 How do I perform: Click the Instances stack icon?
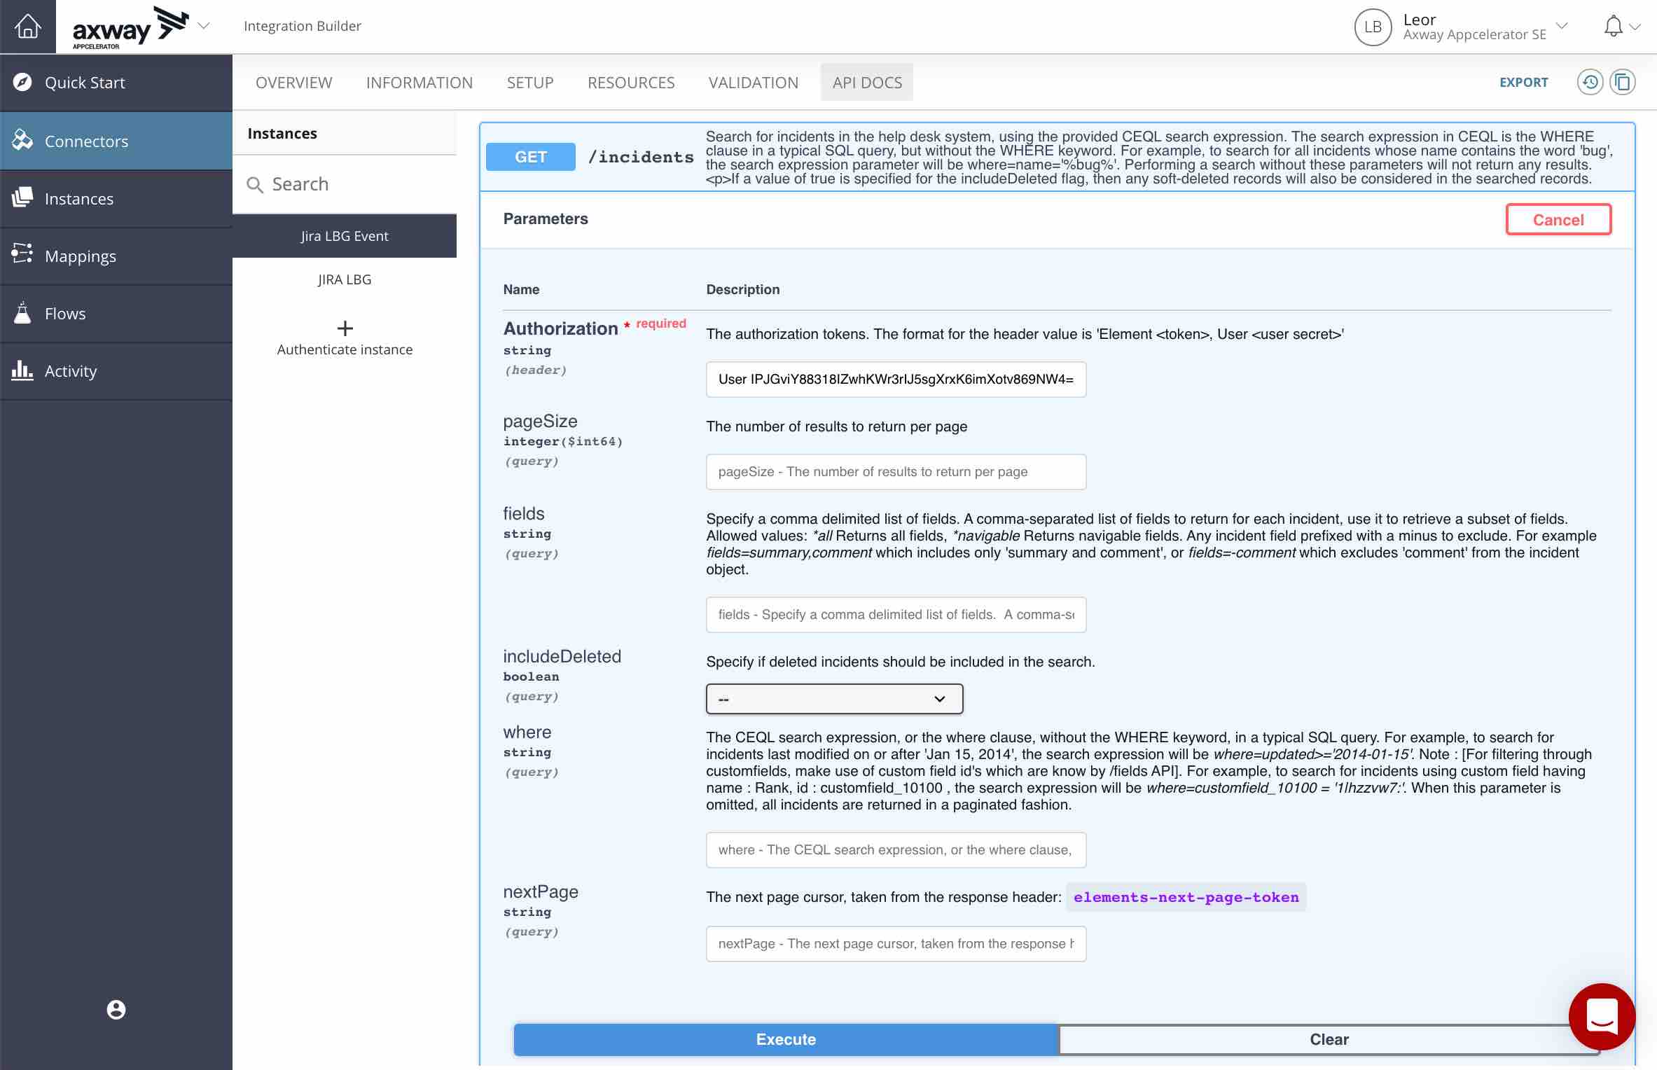pyautogui.click(x=22, y=197)
